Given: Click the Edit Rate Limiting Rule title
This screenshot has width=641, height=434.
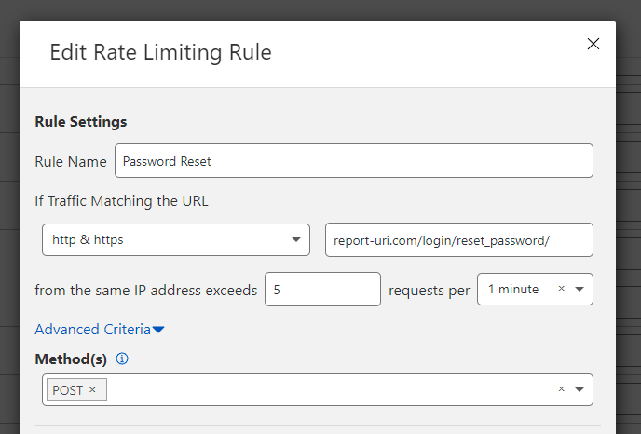Looking at the screenshot, I should coord(160,52).
